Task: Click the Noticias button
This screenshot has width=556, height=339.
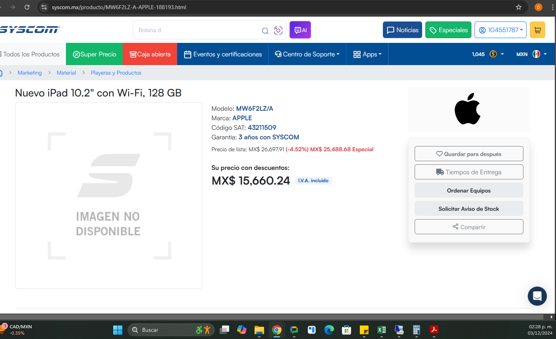Action: pos(402,30)
